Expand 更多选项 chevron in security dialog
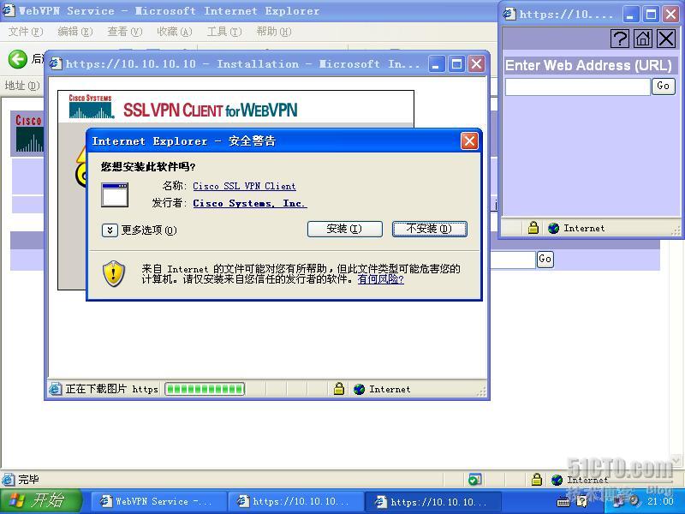The image size is (685, 514). [110, 230]
